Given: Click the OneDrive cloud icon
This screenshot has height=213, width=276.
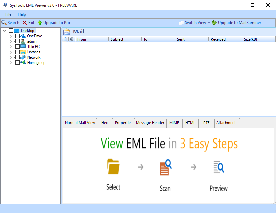Looking at the screenshot, I should pos(23,36).
